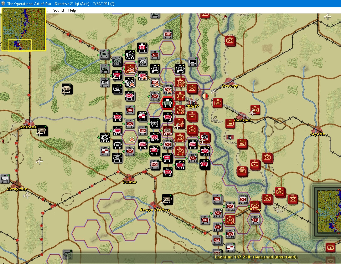Click the airfield symbol near Berdychiv
The image size is (341, 264).
tap(27, 195)
